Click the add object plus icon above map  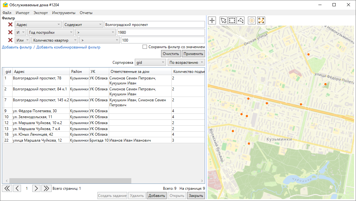(212, 21)
